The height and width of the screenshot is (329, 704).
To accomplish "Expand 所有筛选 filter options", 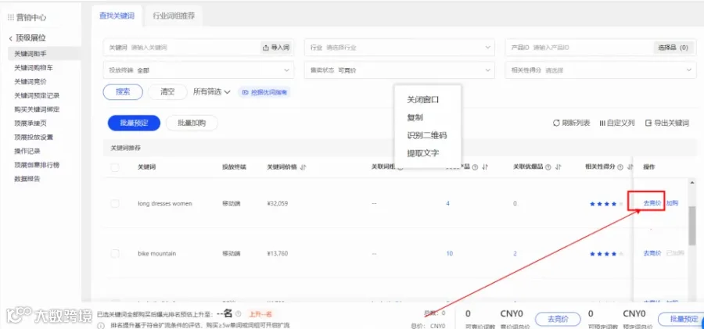I will [211, 92].
